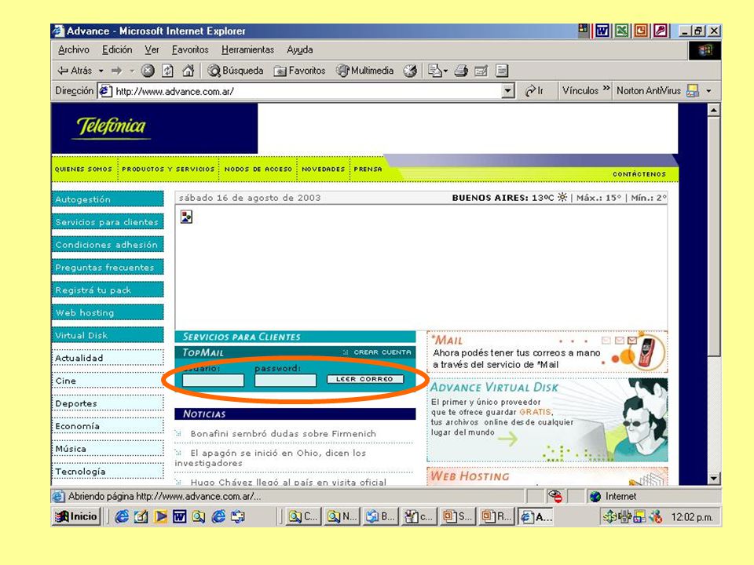Click the Edit page toolbar icon
754x565 pixels.
pyautogui.click(x=481, y=71)
